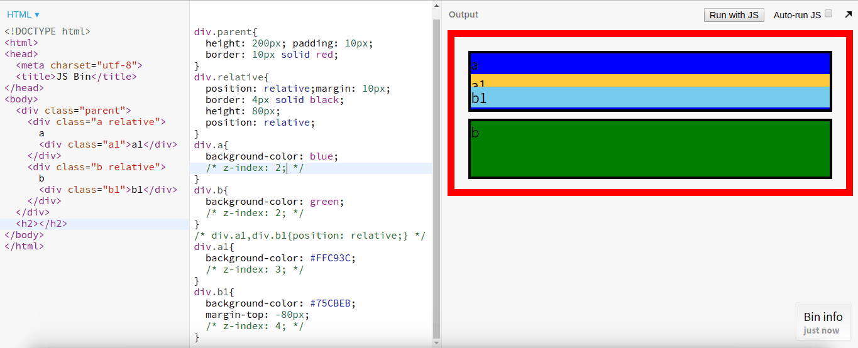Image resolution: width=858 pixels, height=348 pixels.
Task: Click the Output panel label
Action: point(463,14)
